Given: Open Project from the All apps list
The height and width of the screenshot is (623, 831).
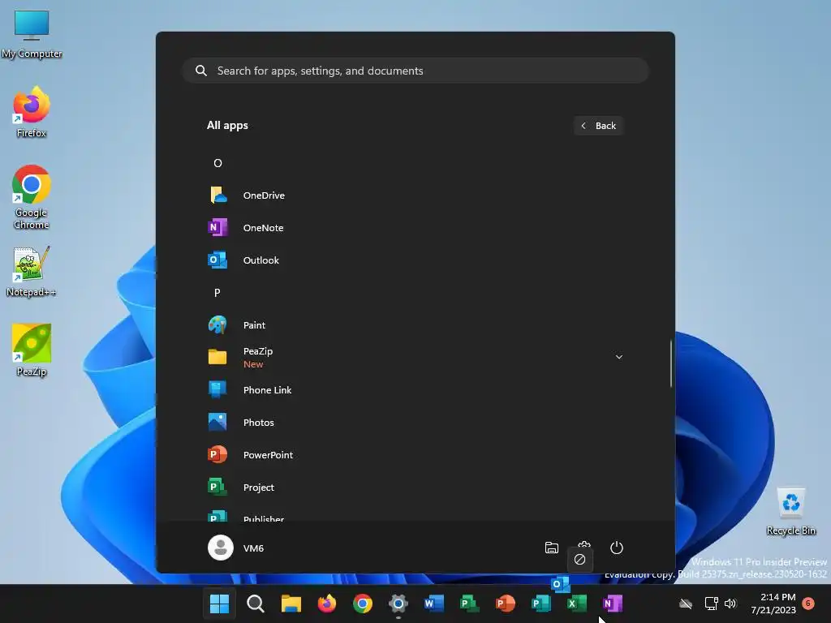Looking at the screenshot, I should pos(415,488).
